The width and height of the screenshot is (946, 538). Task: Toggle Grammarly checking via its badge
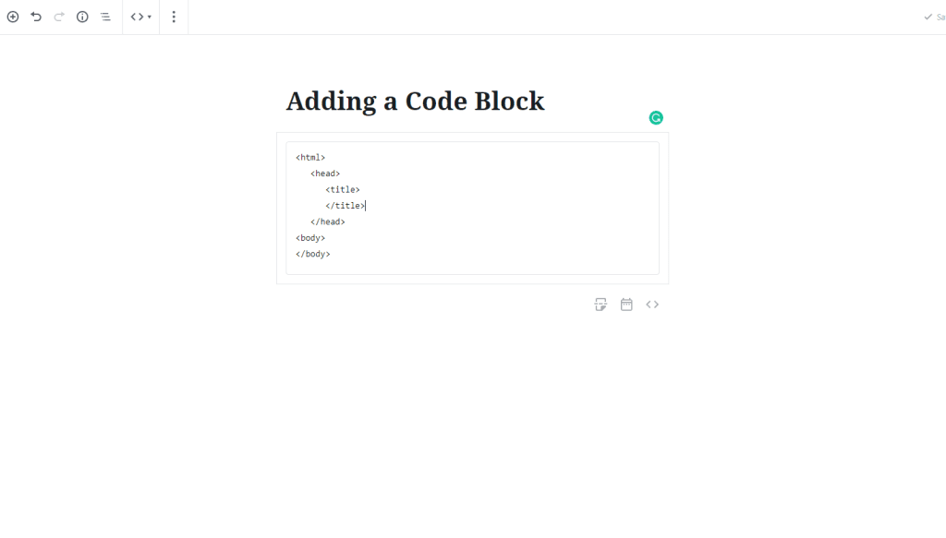[x=656, y=117]
